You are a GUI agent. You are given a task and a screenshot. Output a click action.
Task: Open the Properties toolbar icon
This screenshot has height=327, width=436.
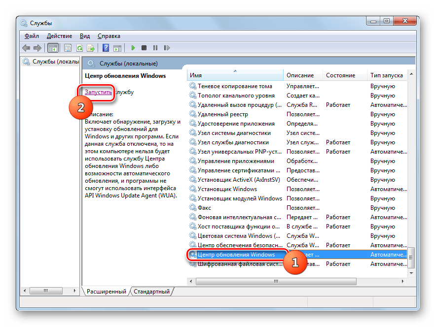click(x=67, y=48)
